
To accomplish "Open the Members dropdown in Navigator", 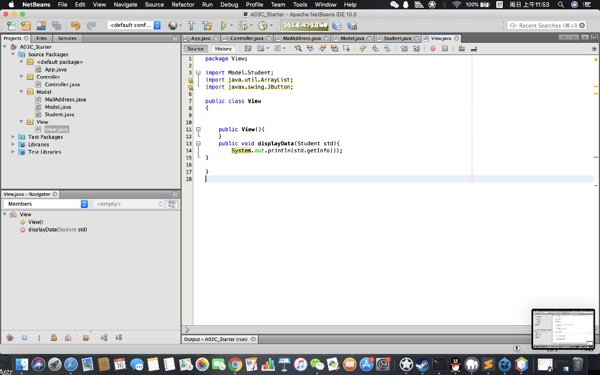I will [46, 204].
